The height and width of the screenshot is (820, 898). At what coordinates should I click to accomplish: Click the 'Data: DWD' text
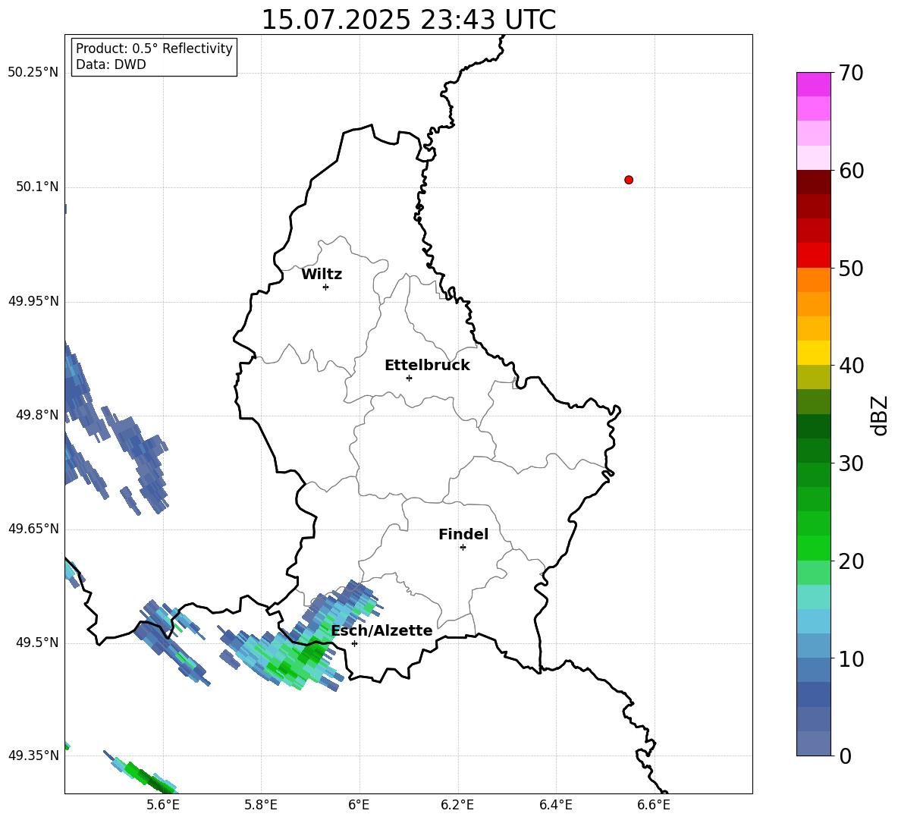[111, 64]
